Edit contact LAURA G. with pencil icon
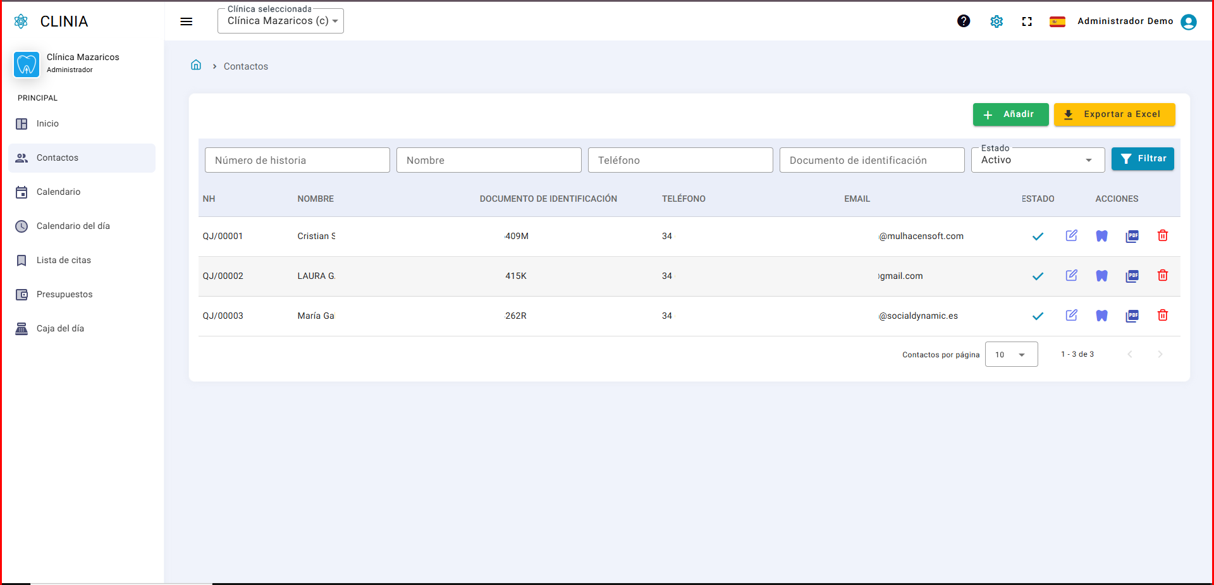Image resolution: width=1214 pixels, height=585 pixels. click(x=1071, y=276)
